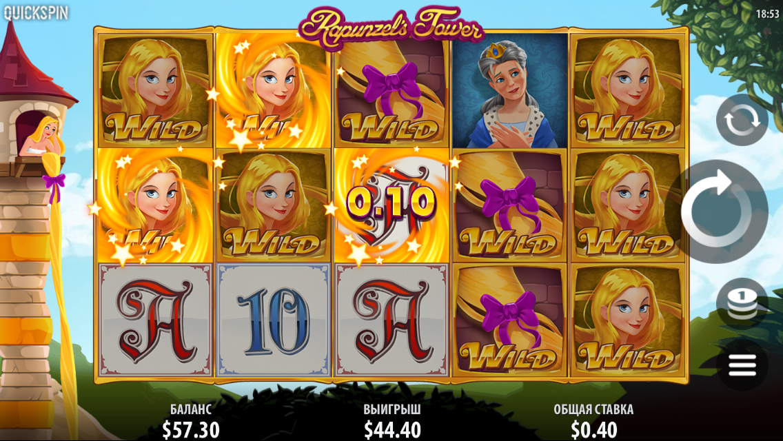
Task: Click the win amount $44.40
Action: [x=392, y=429]
